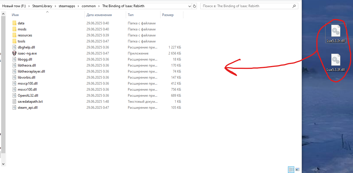353x173 pixels.
Task: Select the Lua5.3.3r.dll desktop file icon
Action: 336,31
